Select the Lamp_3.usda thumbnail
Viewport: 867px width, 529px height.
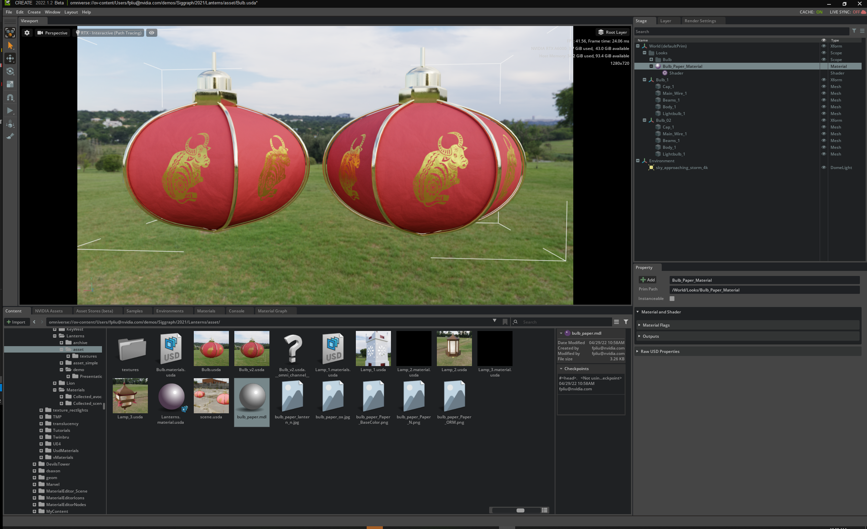(x=130, y=396)
